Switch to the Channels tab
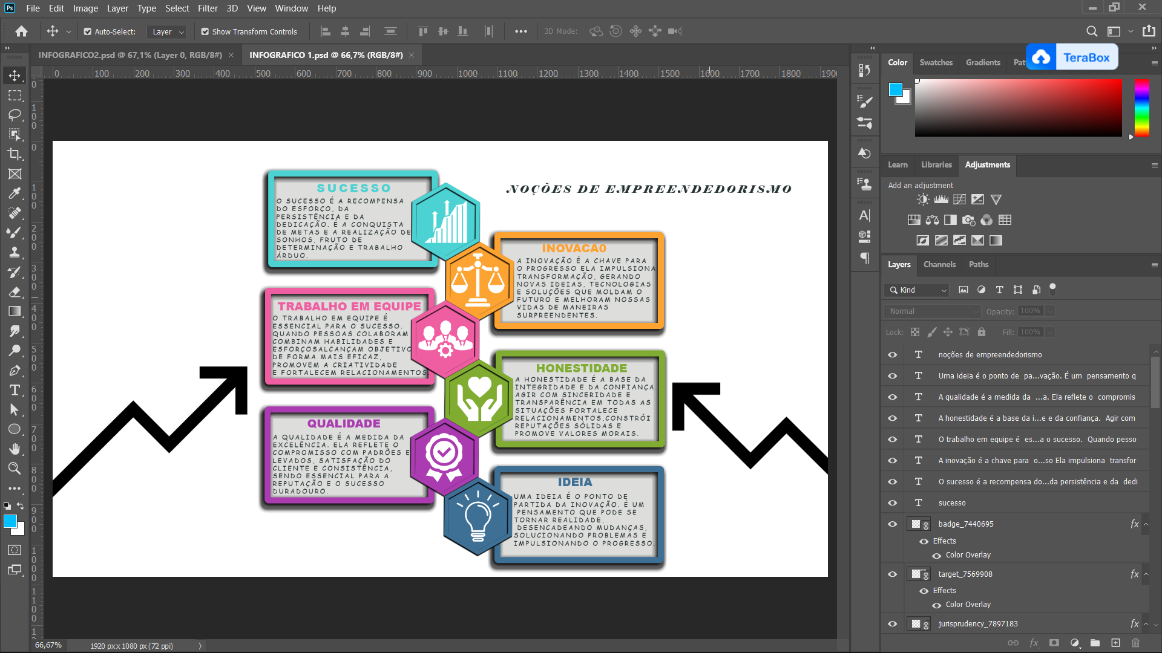This screenshot has height=653, width=1162. tap(939, 264)
